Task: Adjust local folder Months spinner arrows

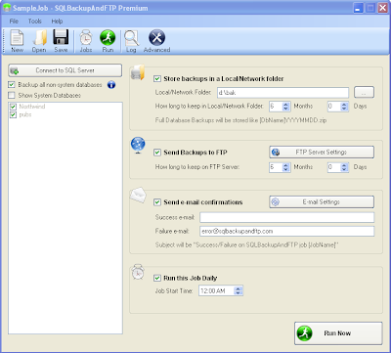Action: (286, 107)
